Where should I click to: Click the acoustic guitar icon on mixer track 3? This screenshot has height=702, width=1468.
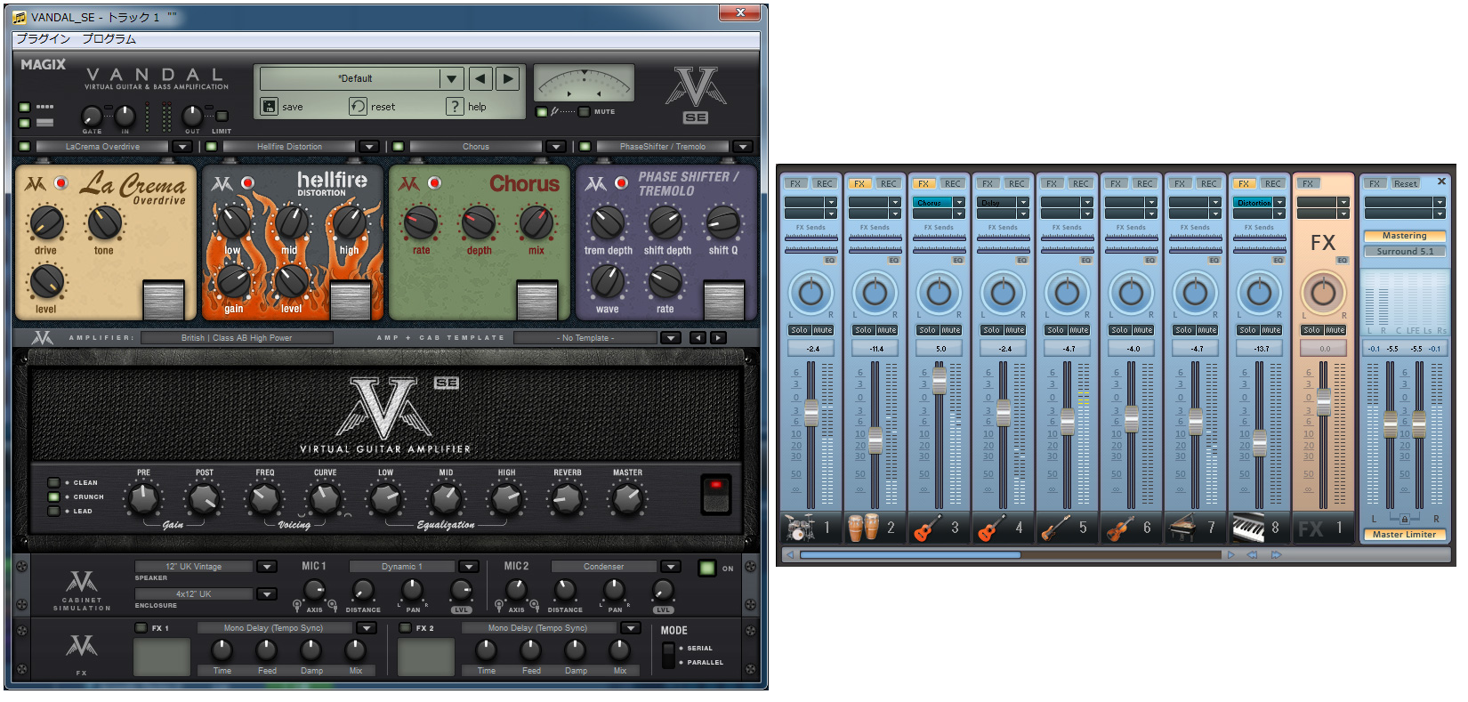pos(927,528)
